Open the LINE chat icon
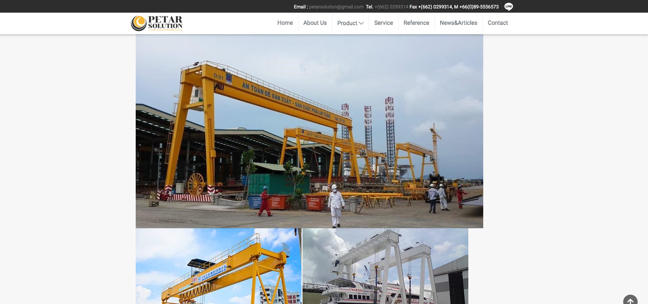Image resolution: width=648 pixels, height=304 pixels. coord(508,7)
